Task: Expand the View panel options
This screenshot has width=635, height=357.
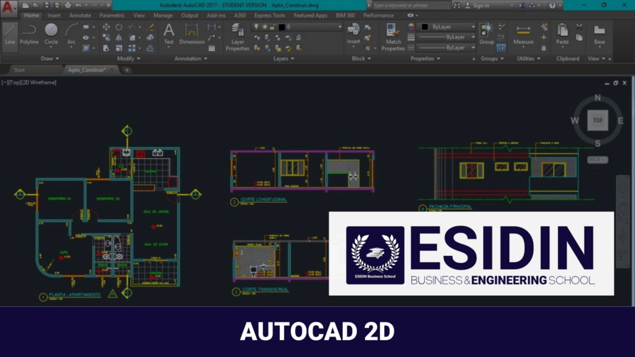Action: tap(597, 58)
